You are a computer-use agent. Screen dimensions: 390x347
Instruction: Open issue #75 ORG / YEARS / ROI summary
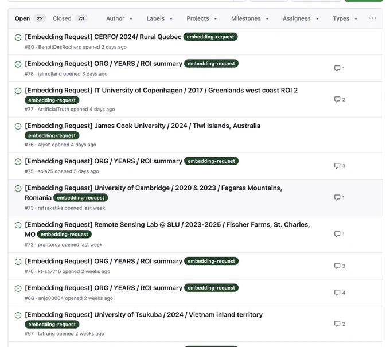(x=103, y=161)
